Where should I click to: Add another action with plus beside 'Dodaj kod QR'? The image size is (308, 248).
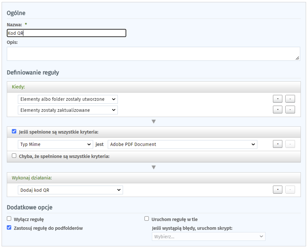pyautogui.click(x=277, y=190)
